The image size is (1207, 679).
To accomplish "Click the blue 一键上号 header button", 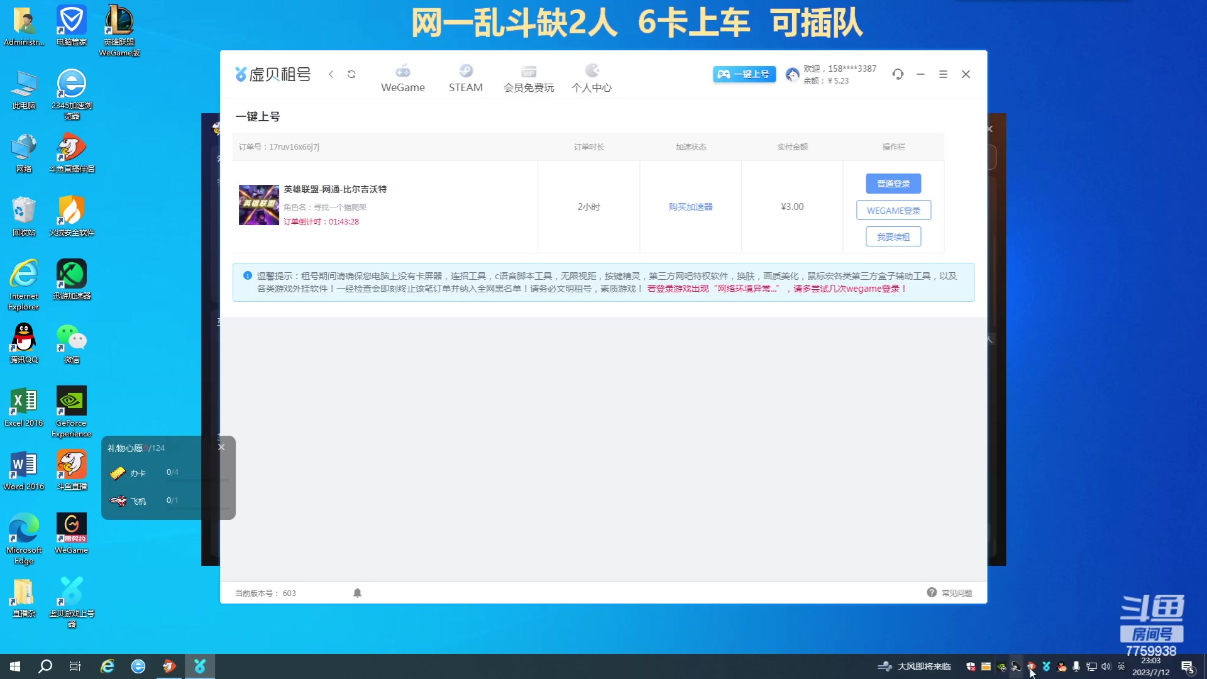I will click(744, 74).
